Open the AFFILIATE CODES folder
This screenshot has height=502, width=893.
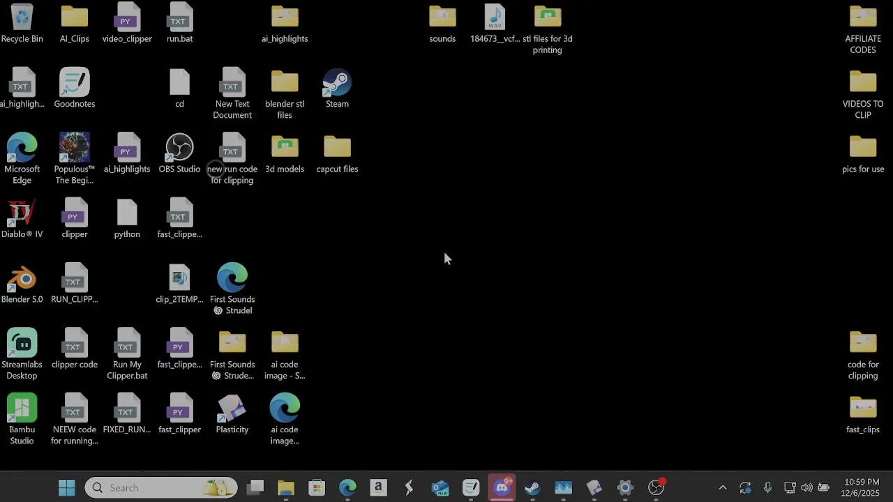point(863,28)
